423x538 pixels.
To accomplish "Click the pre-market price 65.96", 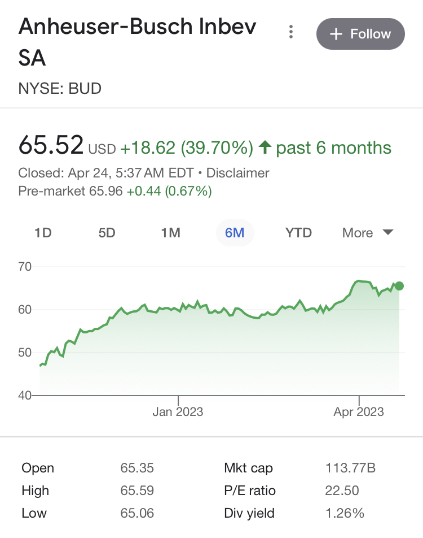I will point(106,192).
